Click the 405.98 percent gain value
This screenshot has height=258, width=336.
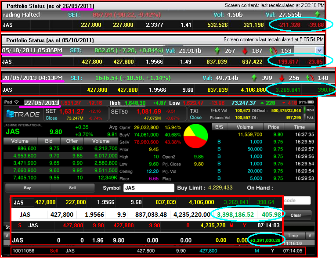coord(271,215)
